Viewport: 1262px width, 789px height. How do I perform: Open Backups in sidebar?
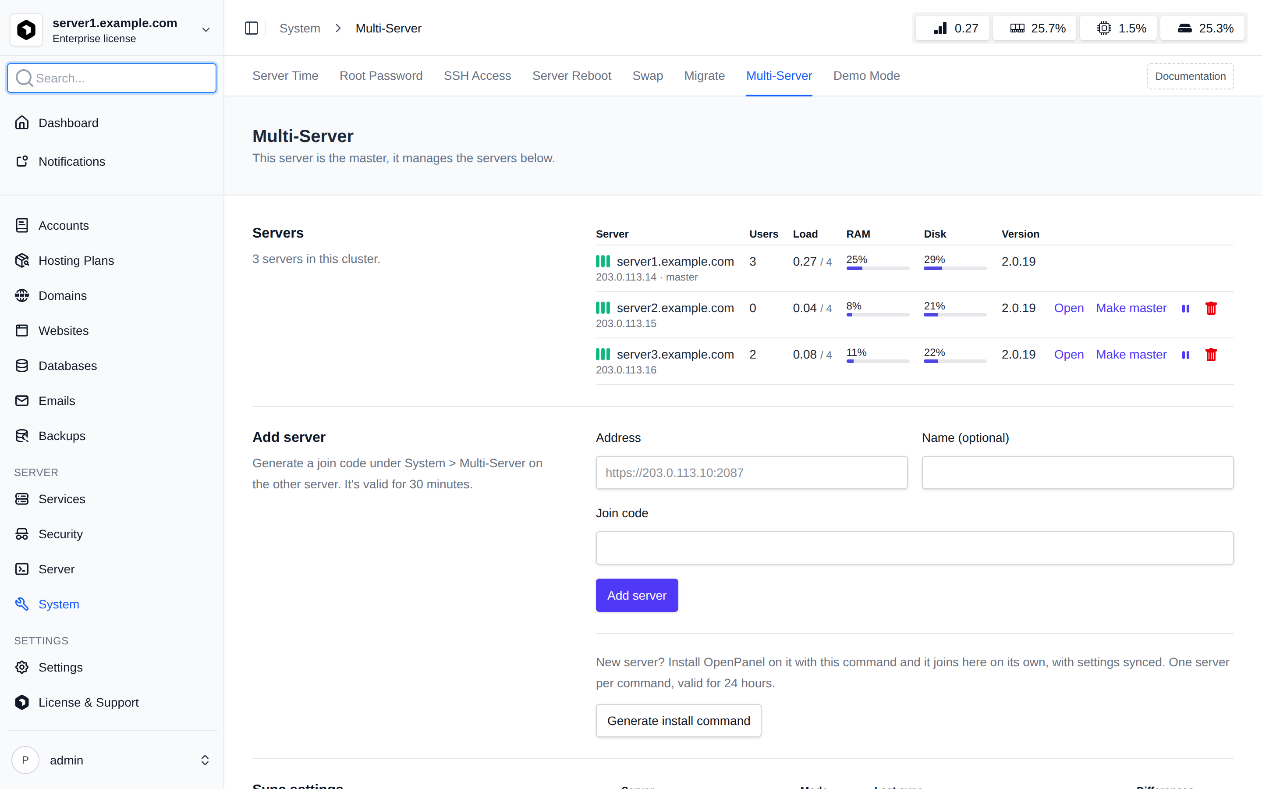[x=112, y=436]
